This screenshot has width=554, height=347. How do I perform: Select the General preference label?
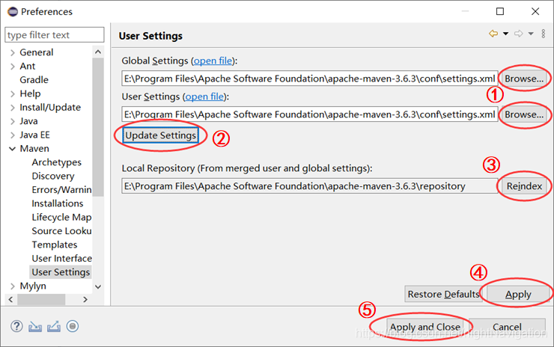click(x=37, y=52)
